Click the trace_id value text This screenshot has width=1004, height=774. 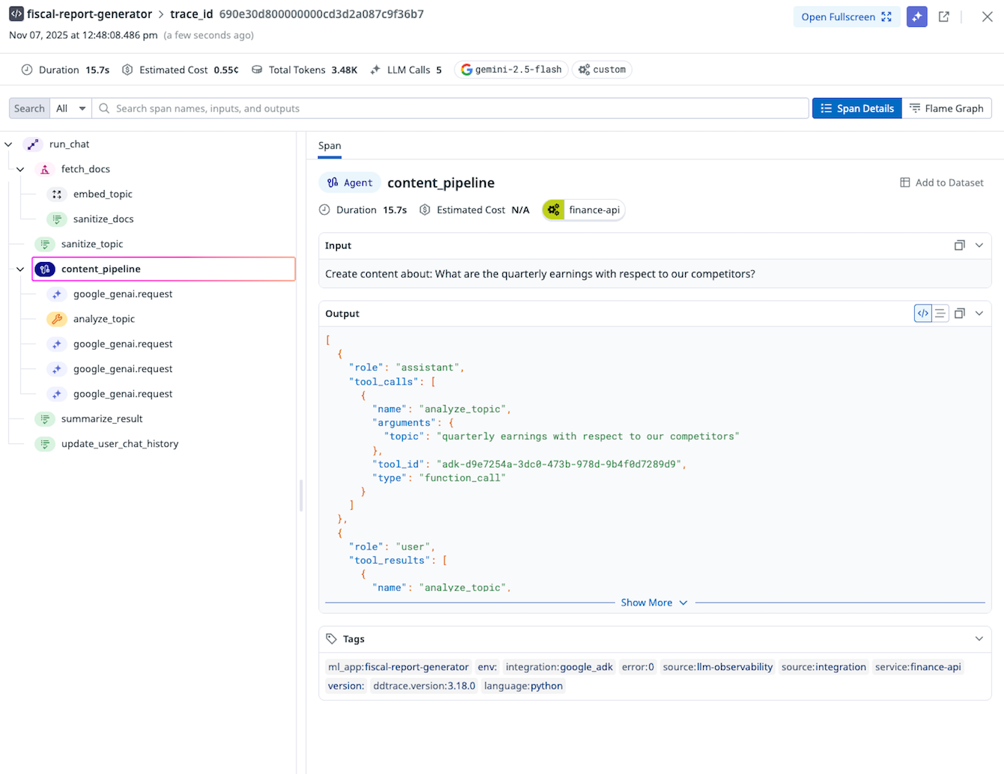coord(321,13)
